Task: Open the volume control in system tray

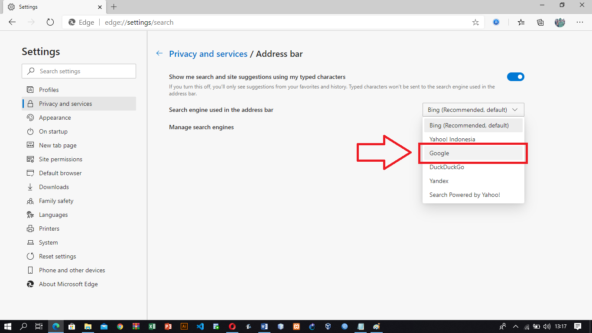Action: 547,326
